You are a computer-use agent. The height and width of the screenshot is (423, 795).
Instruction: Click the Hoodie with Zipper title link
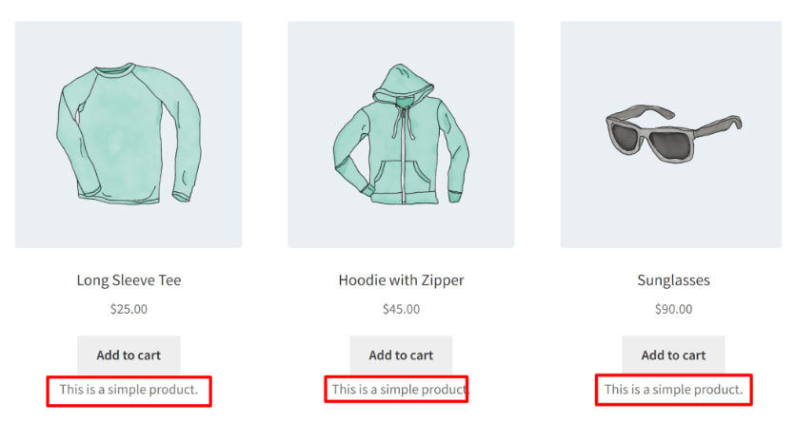click(401, 279)
